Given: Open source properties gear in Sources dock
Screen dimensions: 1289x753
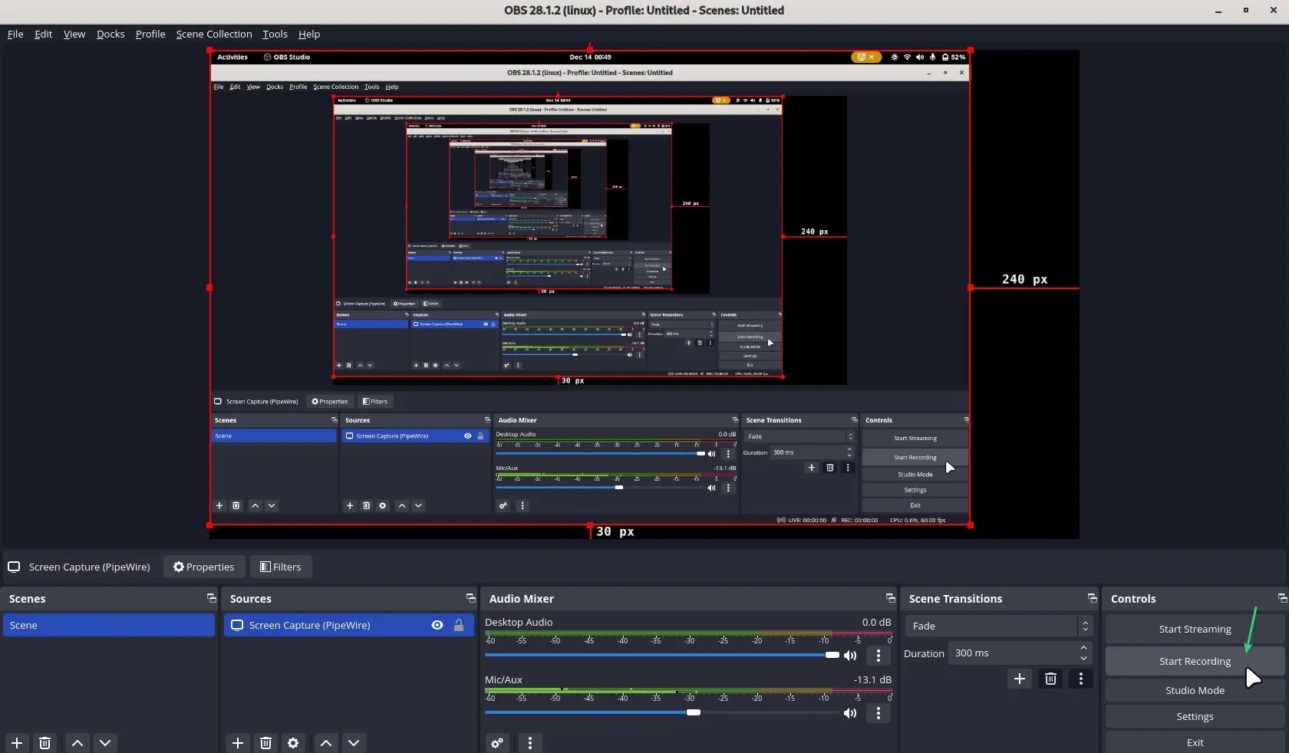Looking at the screenshot, I should [293, 743].
